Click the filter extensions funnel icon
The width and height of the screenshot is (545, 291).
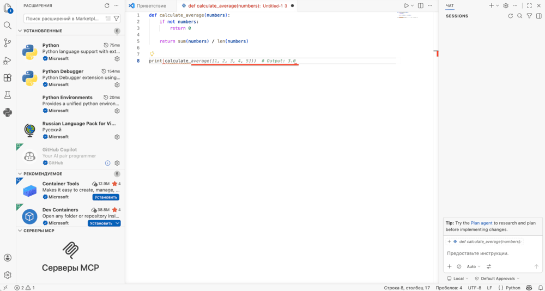[x=117, y=18]
